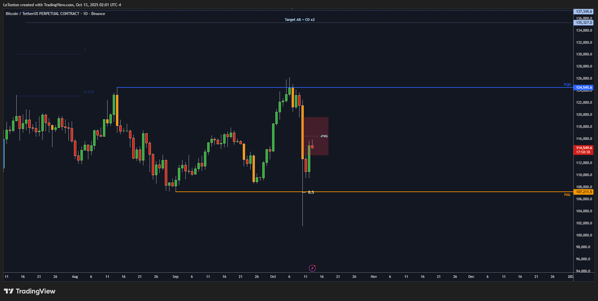
Task: Click the 94,000.0 price axis label
Action: [584, 271]
